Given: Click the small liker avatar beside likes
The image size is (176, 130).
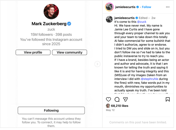Looking at the screenshot, I should click(108, 106).
